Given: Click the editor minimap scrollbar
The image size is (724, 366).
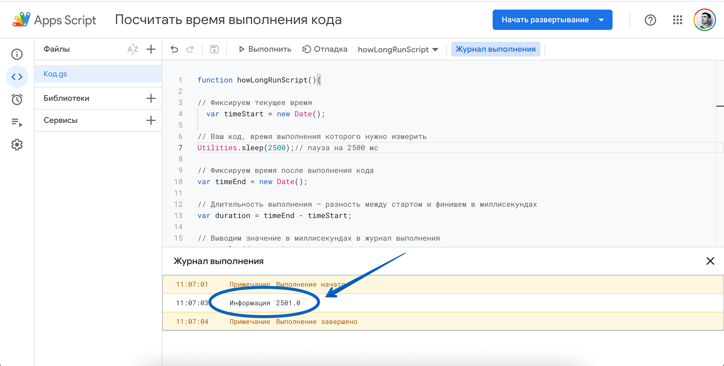Looking at the screenshot, I should [x=720, y=154].
